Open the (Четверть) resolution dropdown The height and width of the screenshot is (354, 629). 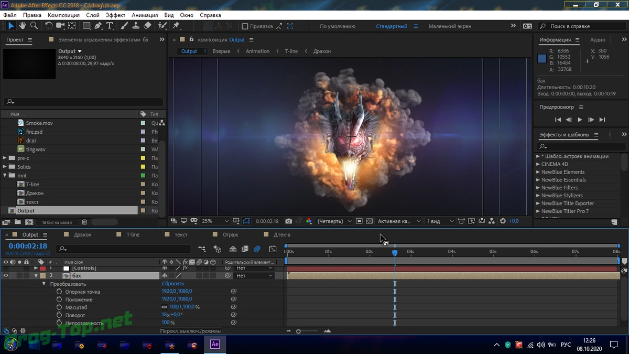pyautogui.click(x=335, y=221)
